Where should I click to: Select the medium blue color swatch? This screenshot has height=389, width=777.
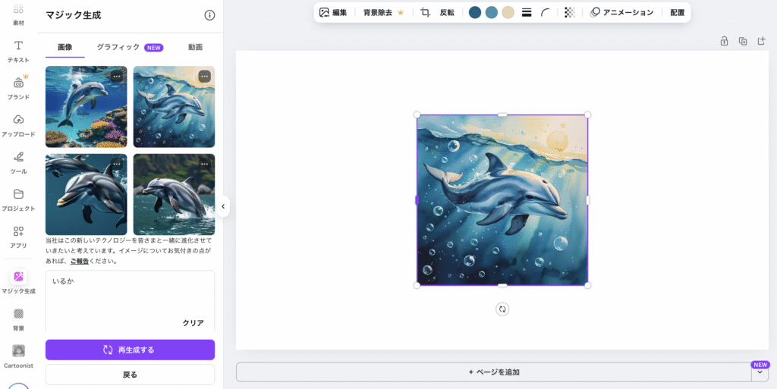point(492,12)
